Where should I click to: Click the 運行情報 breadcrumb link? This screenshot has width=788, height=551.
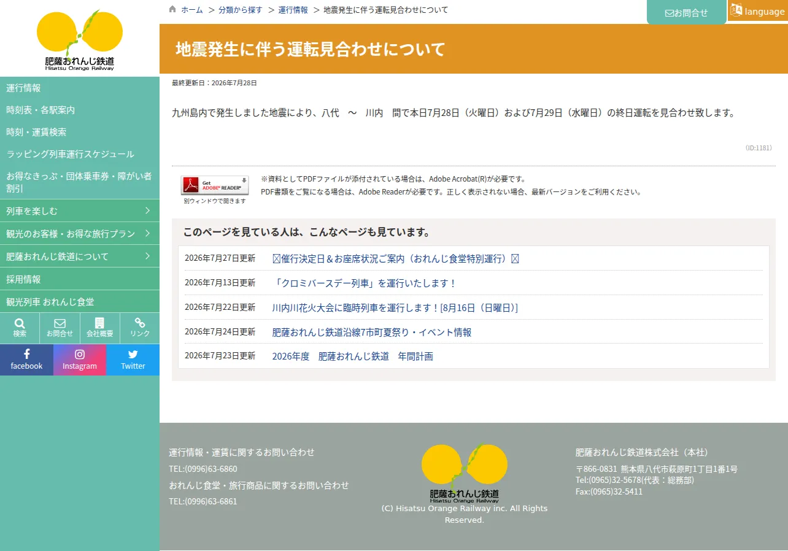pyautogui.click(x=293, y=10)
